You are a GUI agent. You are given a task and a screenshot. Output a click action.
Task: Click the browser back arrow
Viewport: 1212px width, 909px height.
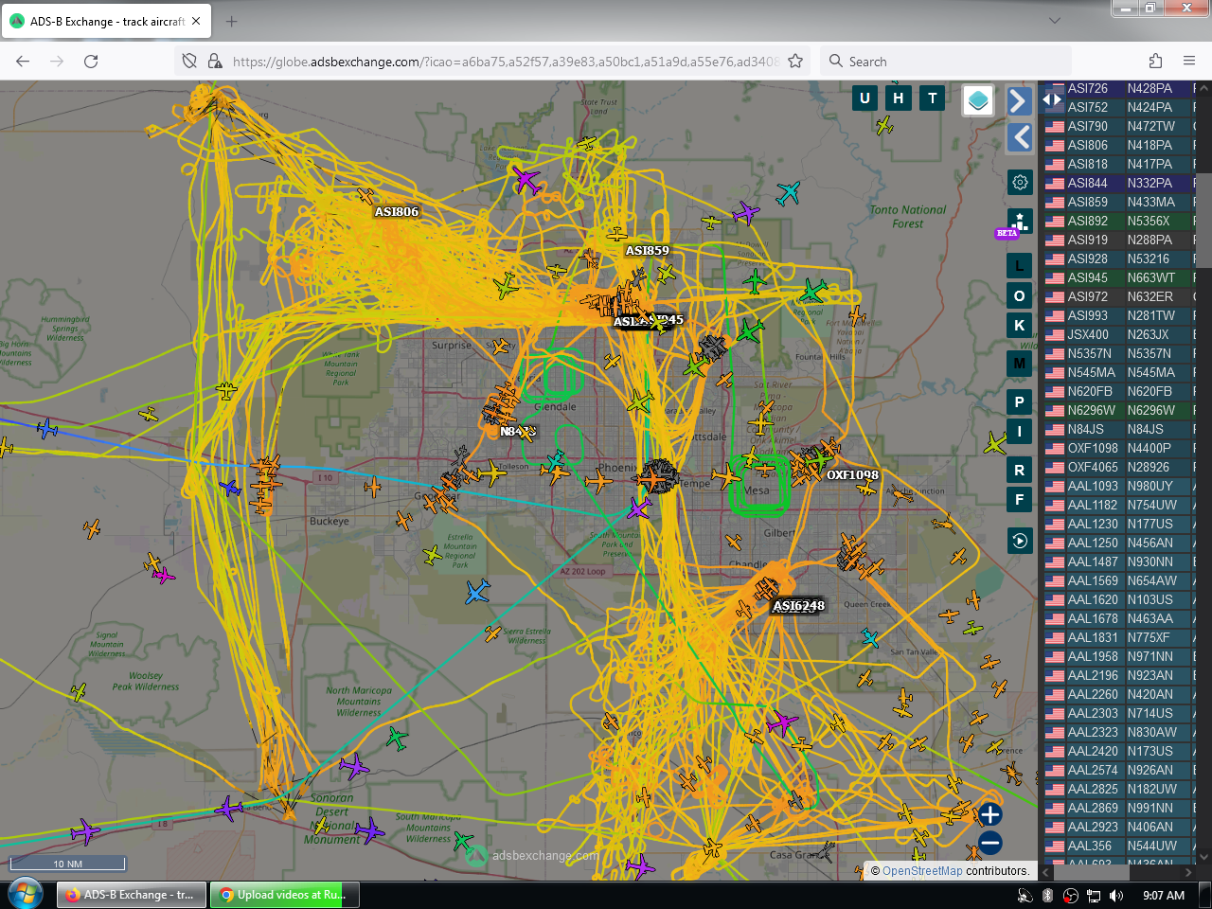pos(23,61)
